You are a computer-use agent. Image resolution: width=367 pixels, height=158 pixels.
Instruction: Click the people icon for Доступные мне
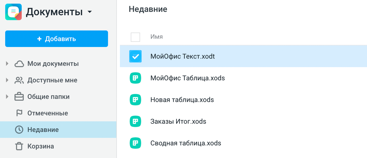[x=19, y=80]
